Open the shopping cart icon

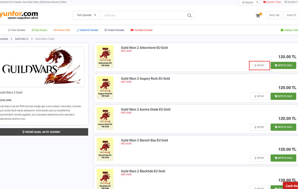pos(258,16)
